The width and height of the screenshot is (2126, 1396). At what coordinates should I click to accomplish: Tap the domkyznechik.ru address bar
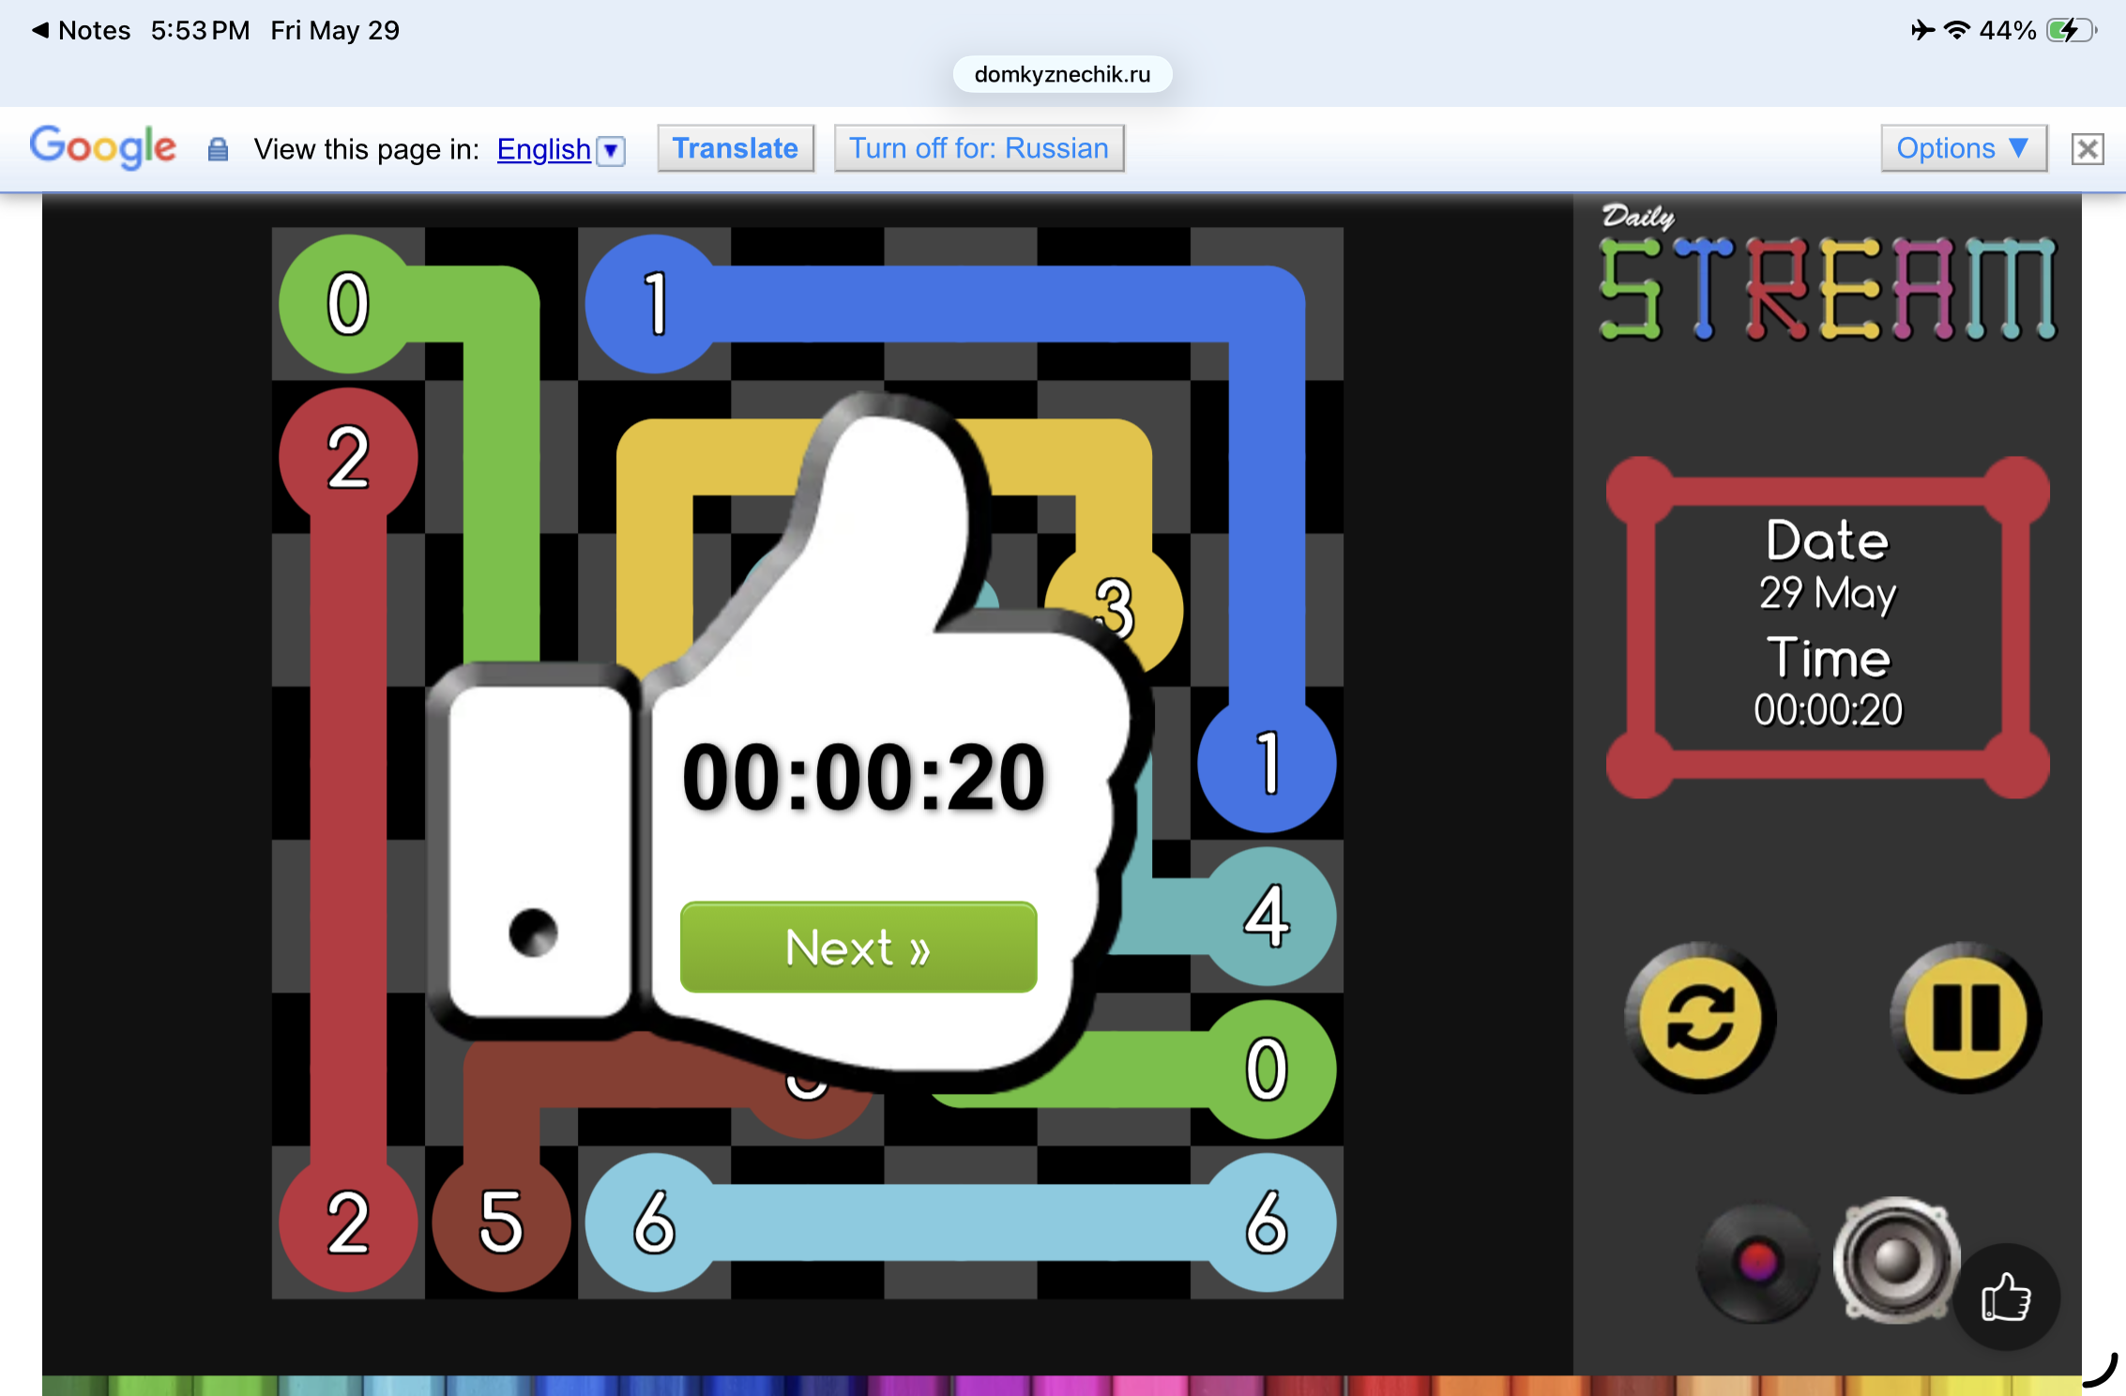tap(1062, 74)
